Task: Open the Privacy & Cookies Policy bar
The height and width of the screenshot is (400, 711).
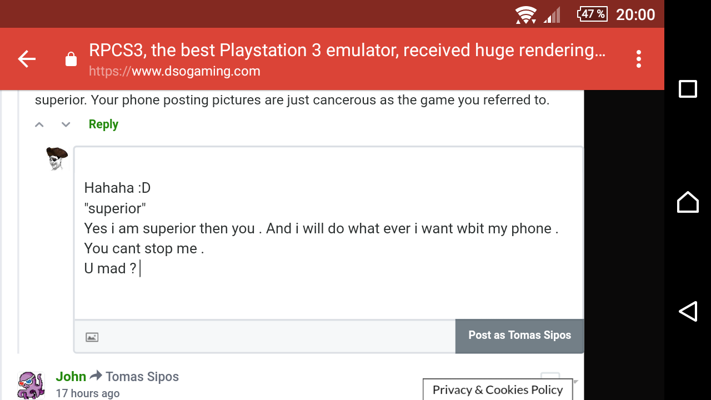Action: [x=497, y=390]
